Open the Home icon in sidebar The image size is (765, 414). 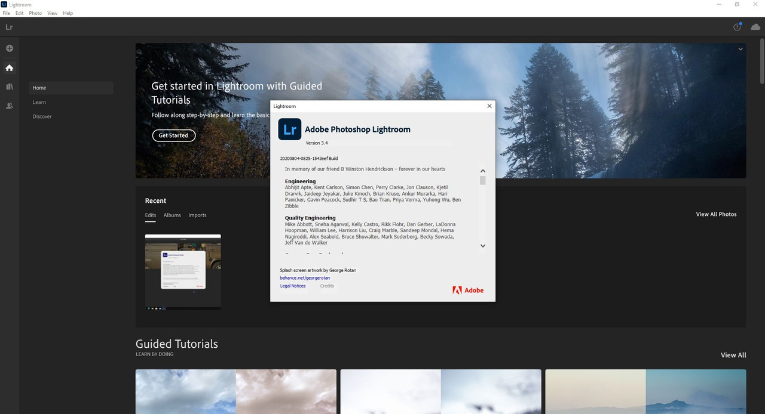coord(9,68)
